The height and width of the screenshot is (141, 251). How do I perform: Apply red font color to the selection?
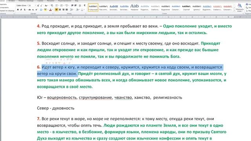[51, 10]
